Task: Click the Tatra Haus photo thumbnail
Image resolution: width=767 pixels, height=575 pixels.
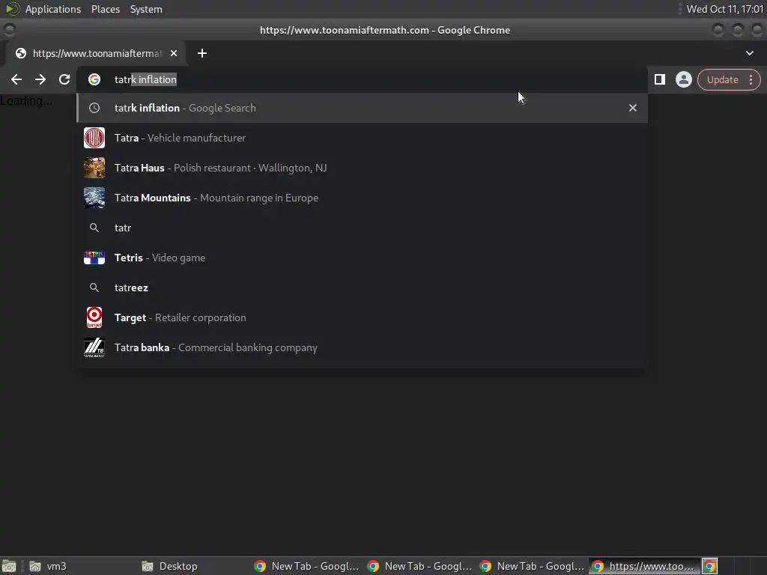Action: 94,168
